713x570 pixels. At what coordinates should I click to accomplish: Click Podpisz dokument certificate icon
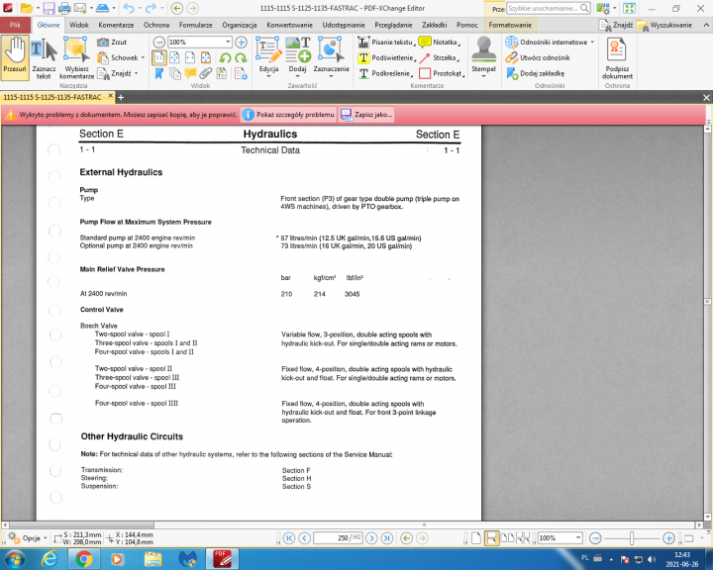617,57
